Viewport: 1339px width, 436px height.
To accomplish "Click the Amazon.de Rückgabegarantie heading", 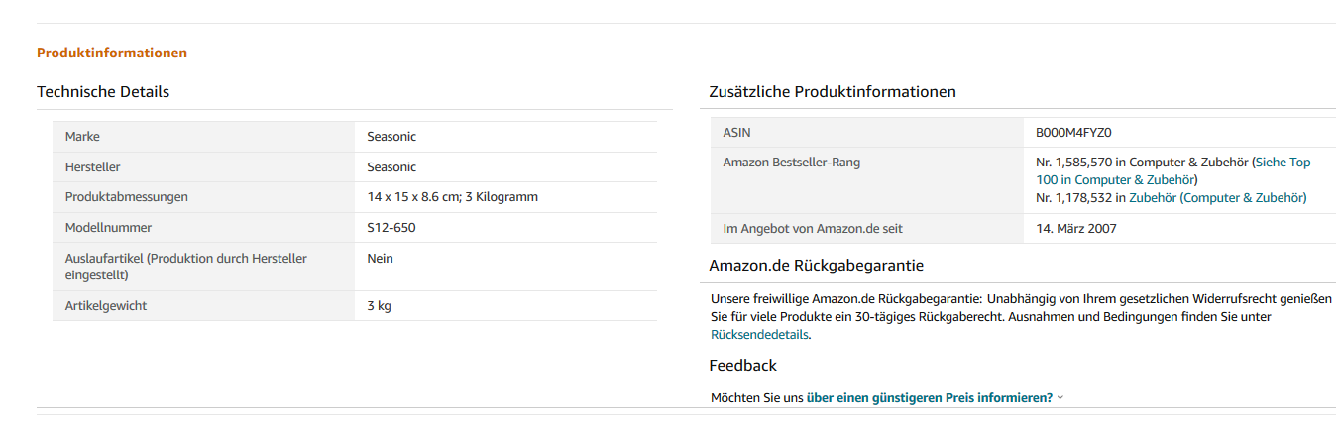I will [817, 266].
